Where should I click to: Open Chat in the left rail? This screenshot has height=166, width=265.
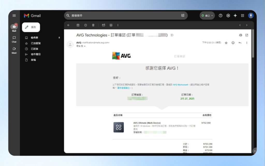(14, 39)
